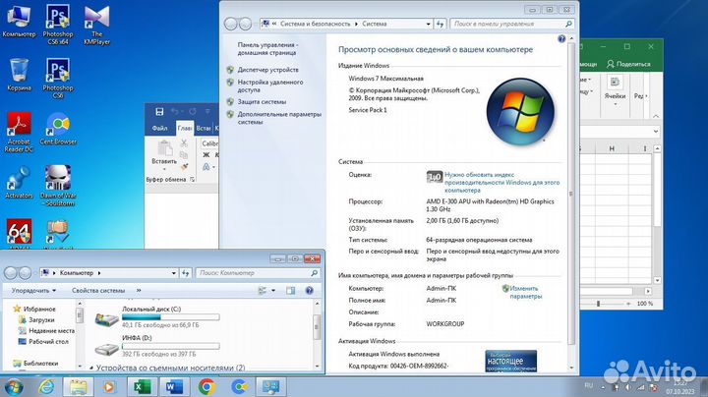Open Диспетчер устройств link
This screenshot has width=708, height=397.
(x=267, y=70)
